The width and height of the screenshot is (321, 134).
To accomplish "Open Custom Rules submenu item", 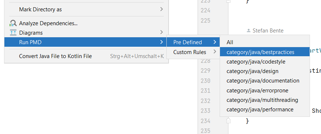I will [x=193, y=52].
